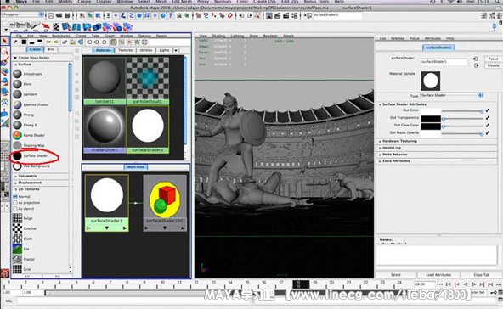Create a Shading Map node
This screenshot has height=309, width=503.
tap(29, 145)
